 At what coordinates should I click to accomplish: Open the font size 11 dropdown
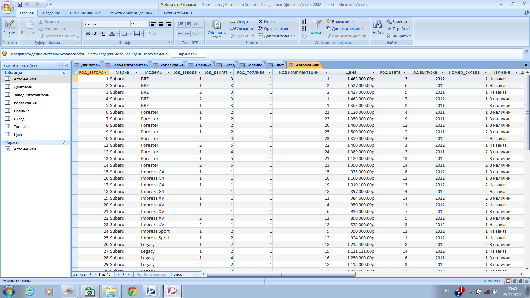click(x=146, y=24)
